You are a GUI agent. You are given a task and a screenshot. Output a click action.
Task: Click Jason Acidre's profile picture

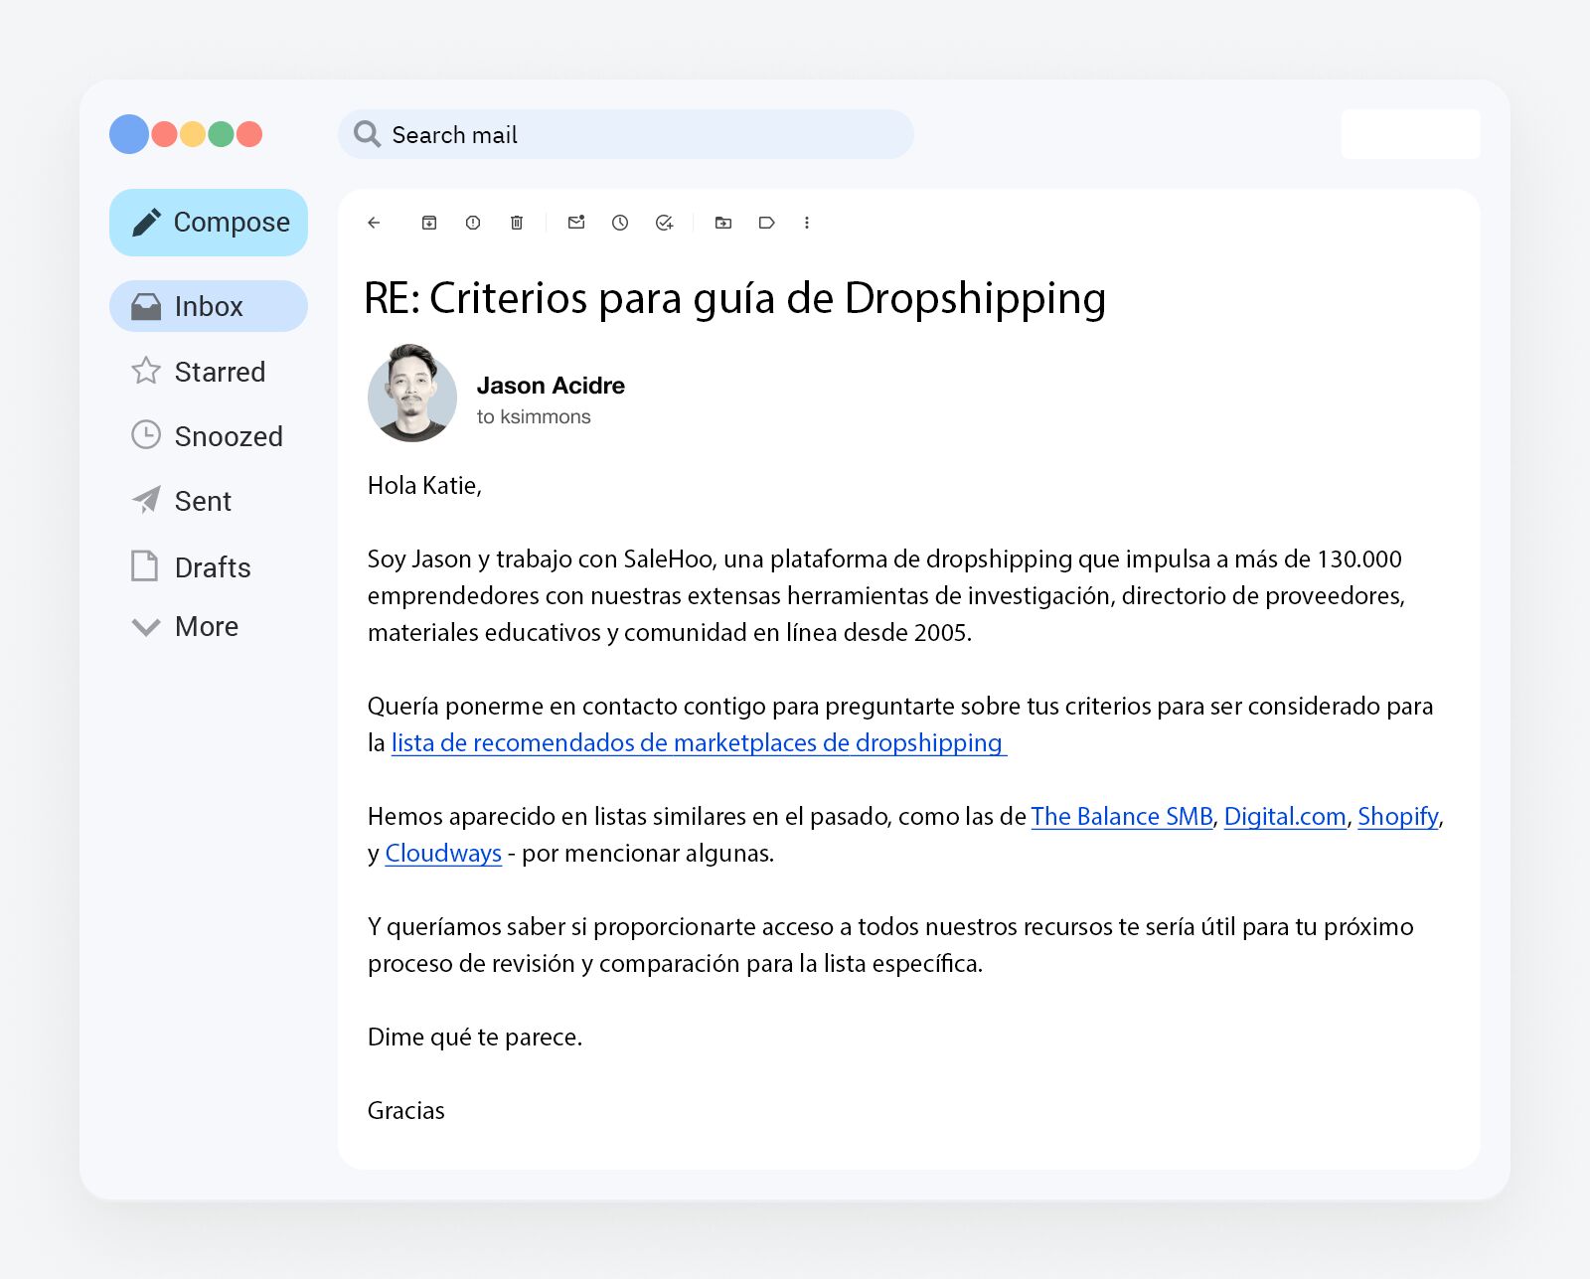click(x=411, y=393)
